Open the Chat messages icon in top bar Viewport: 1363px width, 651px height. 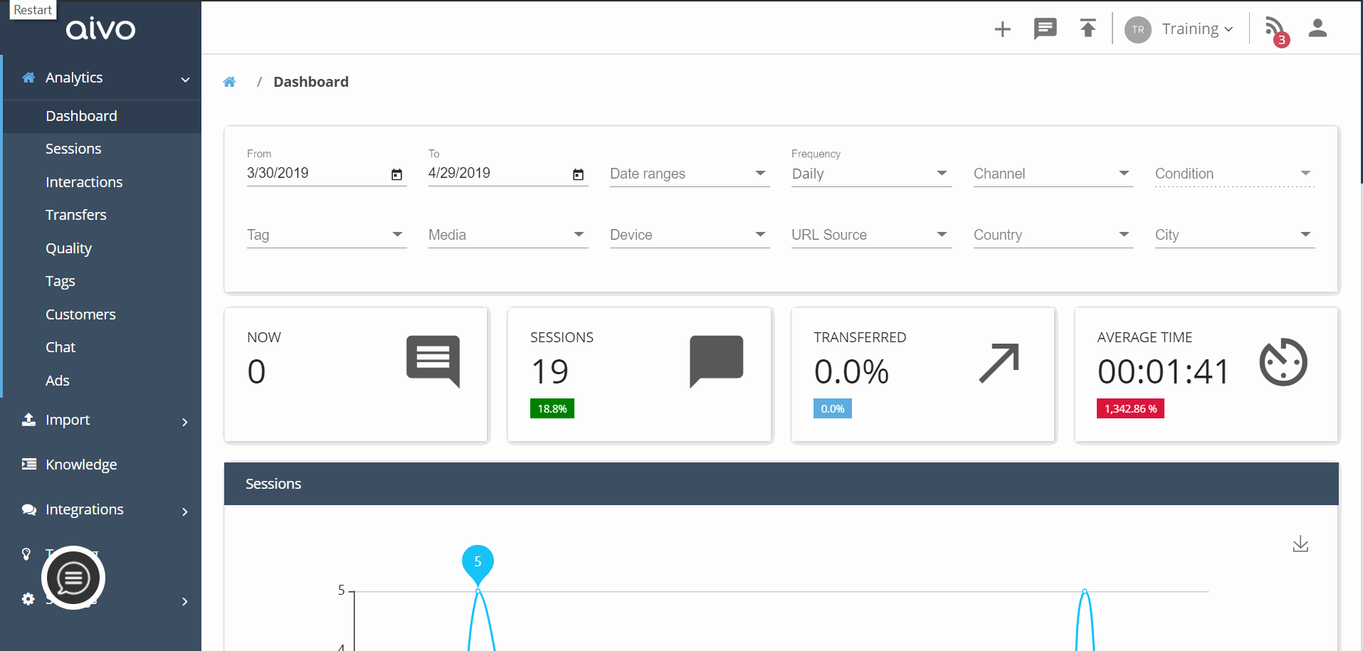click(1045, 28)
